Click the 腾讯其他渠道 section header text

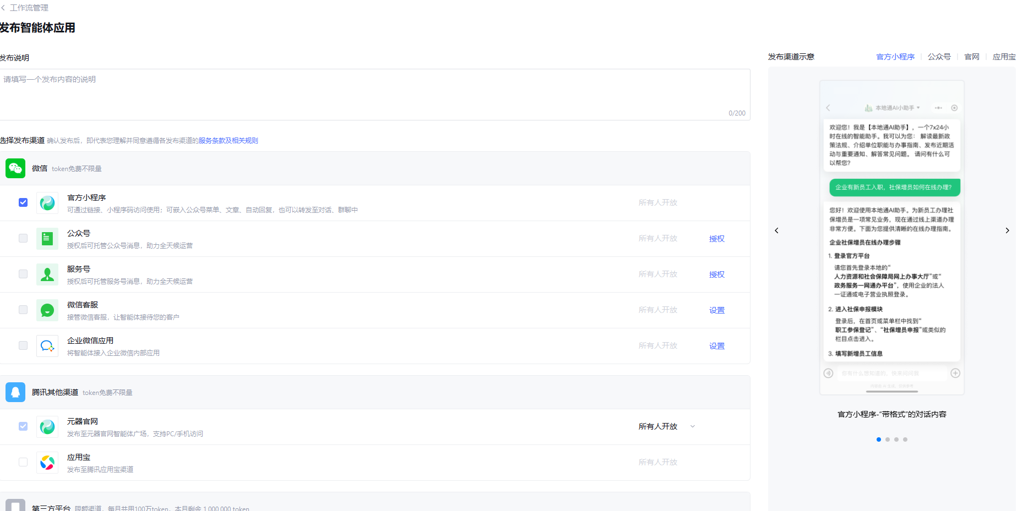(55, 392)
